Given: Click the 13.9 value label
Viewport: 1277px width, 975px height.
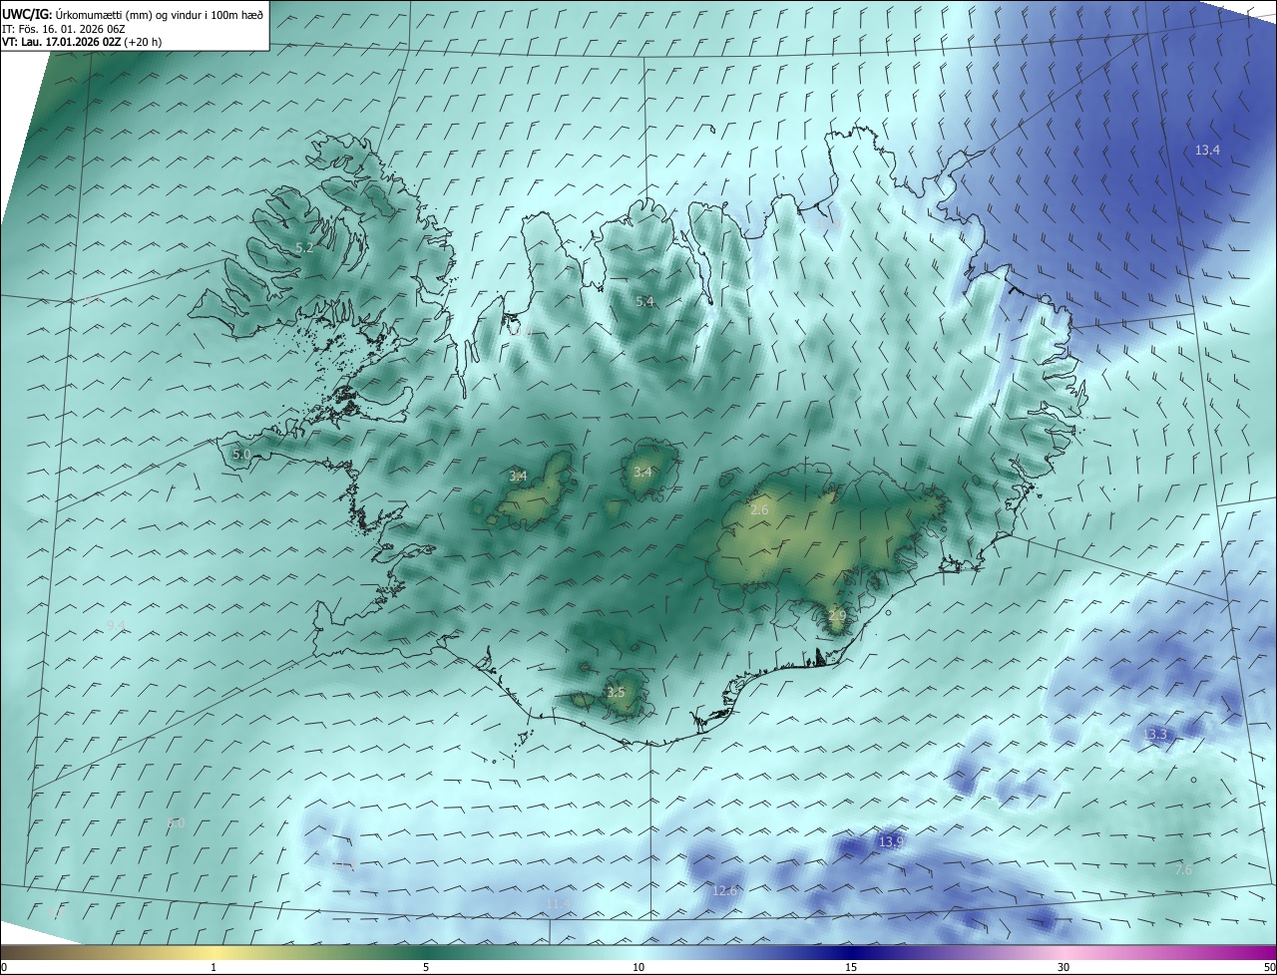Looking at the screenshot, I should (891, 842).
